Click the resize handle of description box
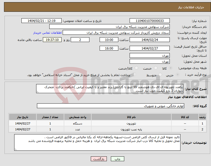211x166 pixels. (x=37, y=92)
